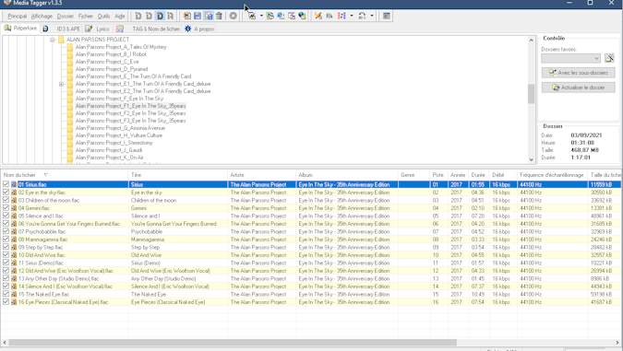The height and width of the screenshot is (351, 623).
Task: Open the Dossiers favoris combo box
Action: click(570, 58)
